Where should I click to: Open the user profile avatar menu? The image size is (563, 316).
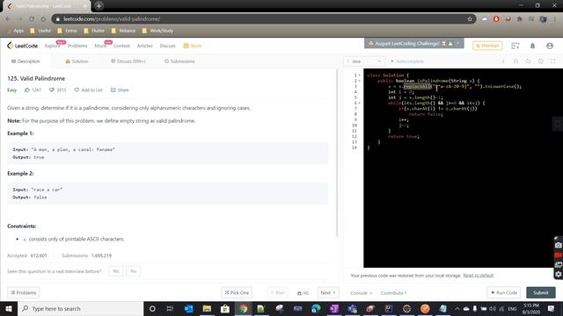[549, 46]
